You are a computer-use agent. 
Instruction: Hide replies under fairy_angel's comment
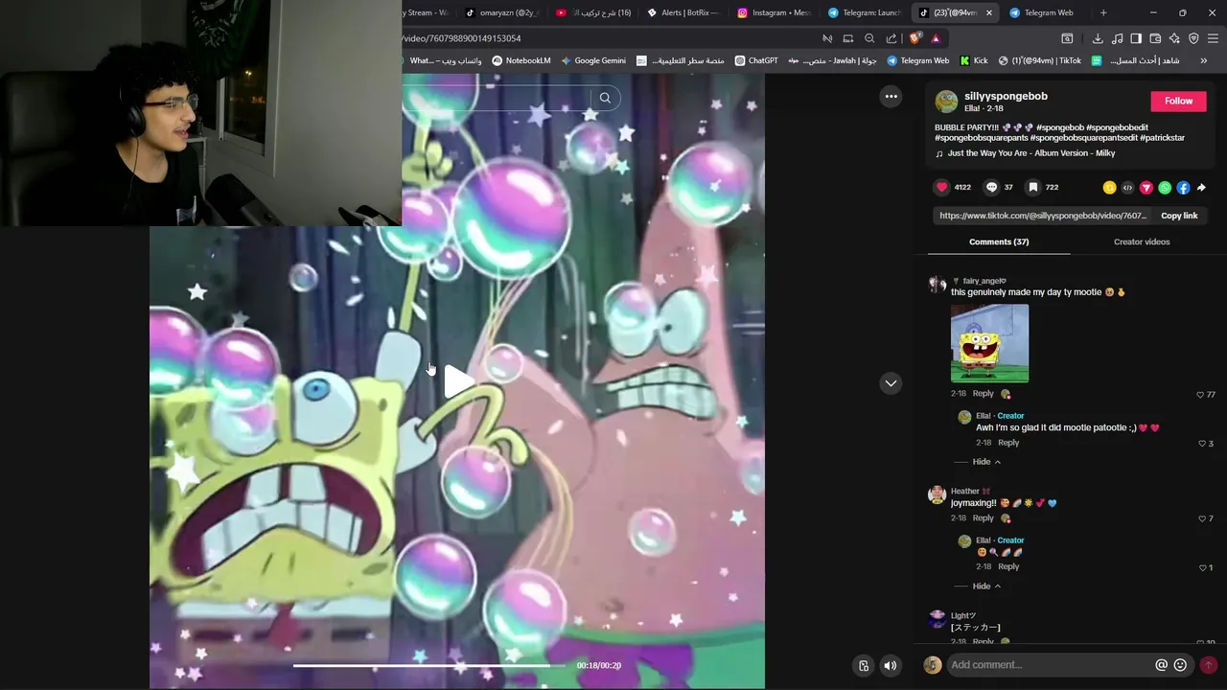986,462
